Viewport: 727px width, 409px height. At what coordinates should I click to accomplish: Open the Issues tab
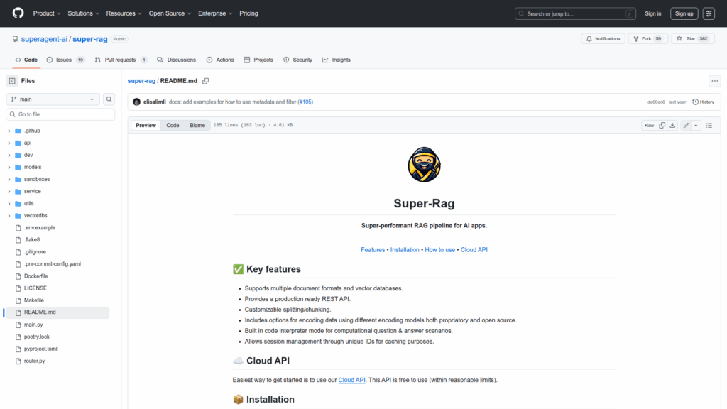coord(65,60)
